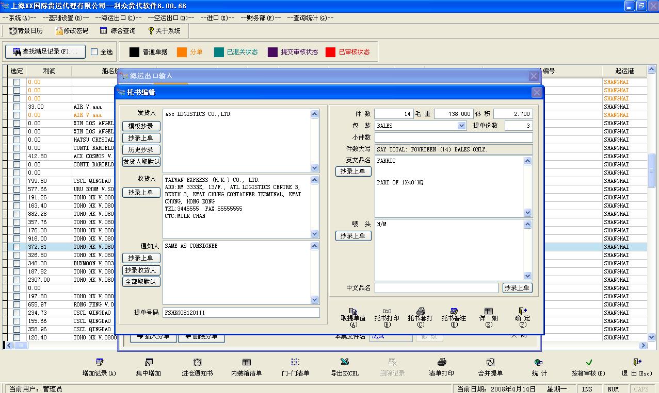Open 进仓通知书 from bottom toolbar
The height and width of the screenshot is (393, 659).
click(x=197, y=363)
